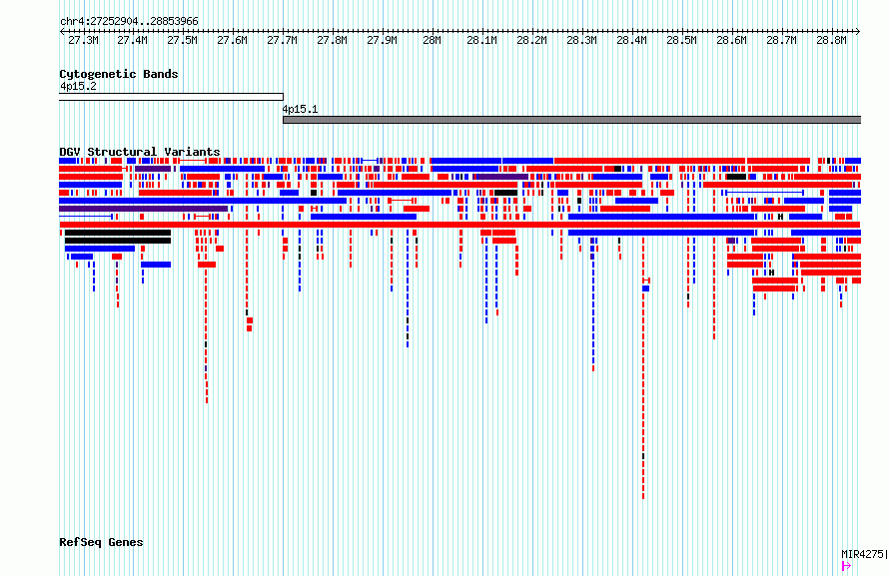889x576 pixels.
Task: Click the small blue square below the red H glyph
Action: pyautogui.click(x=645, y=288)
